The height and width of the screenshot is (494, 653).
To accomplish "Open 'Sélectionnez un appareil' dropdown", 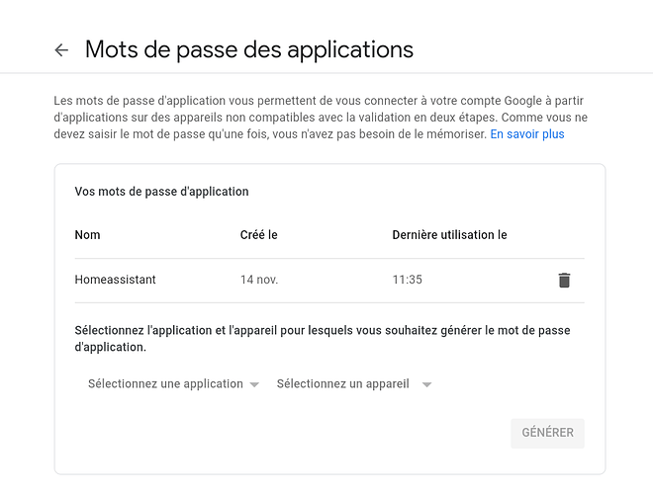I will coord(354,383).
